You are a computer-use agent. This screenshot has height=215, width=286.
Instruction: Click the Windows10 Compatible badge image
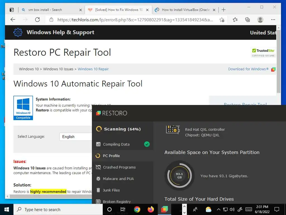click(x=23, y=108)
